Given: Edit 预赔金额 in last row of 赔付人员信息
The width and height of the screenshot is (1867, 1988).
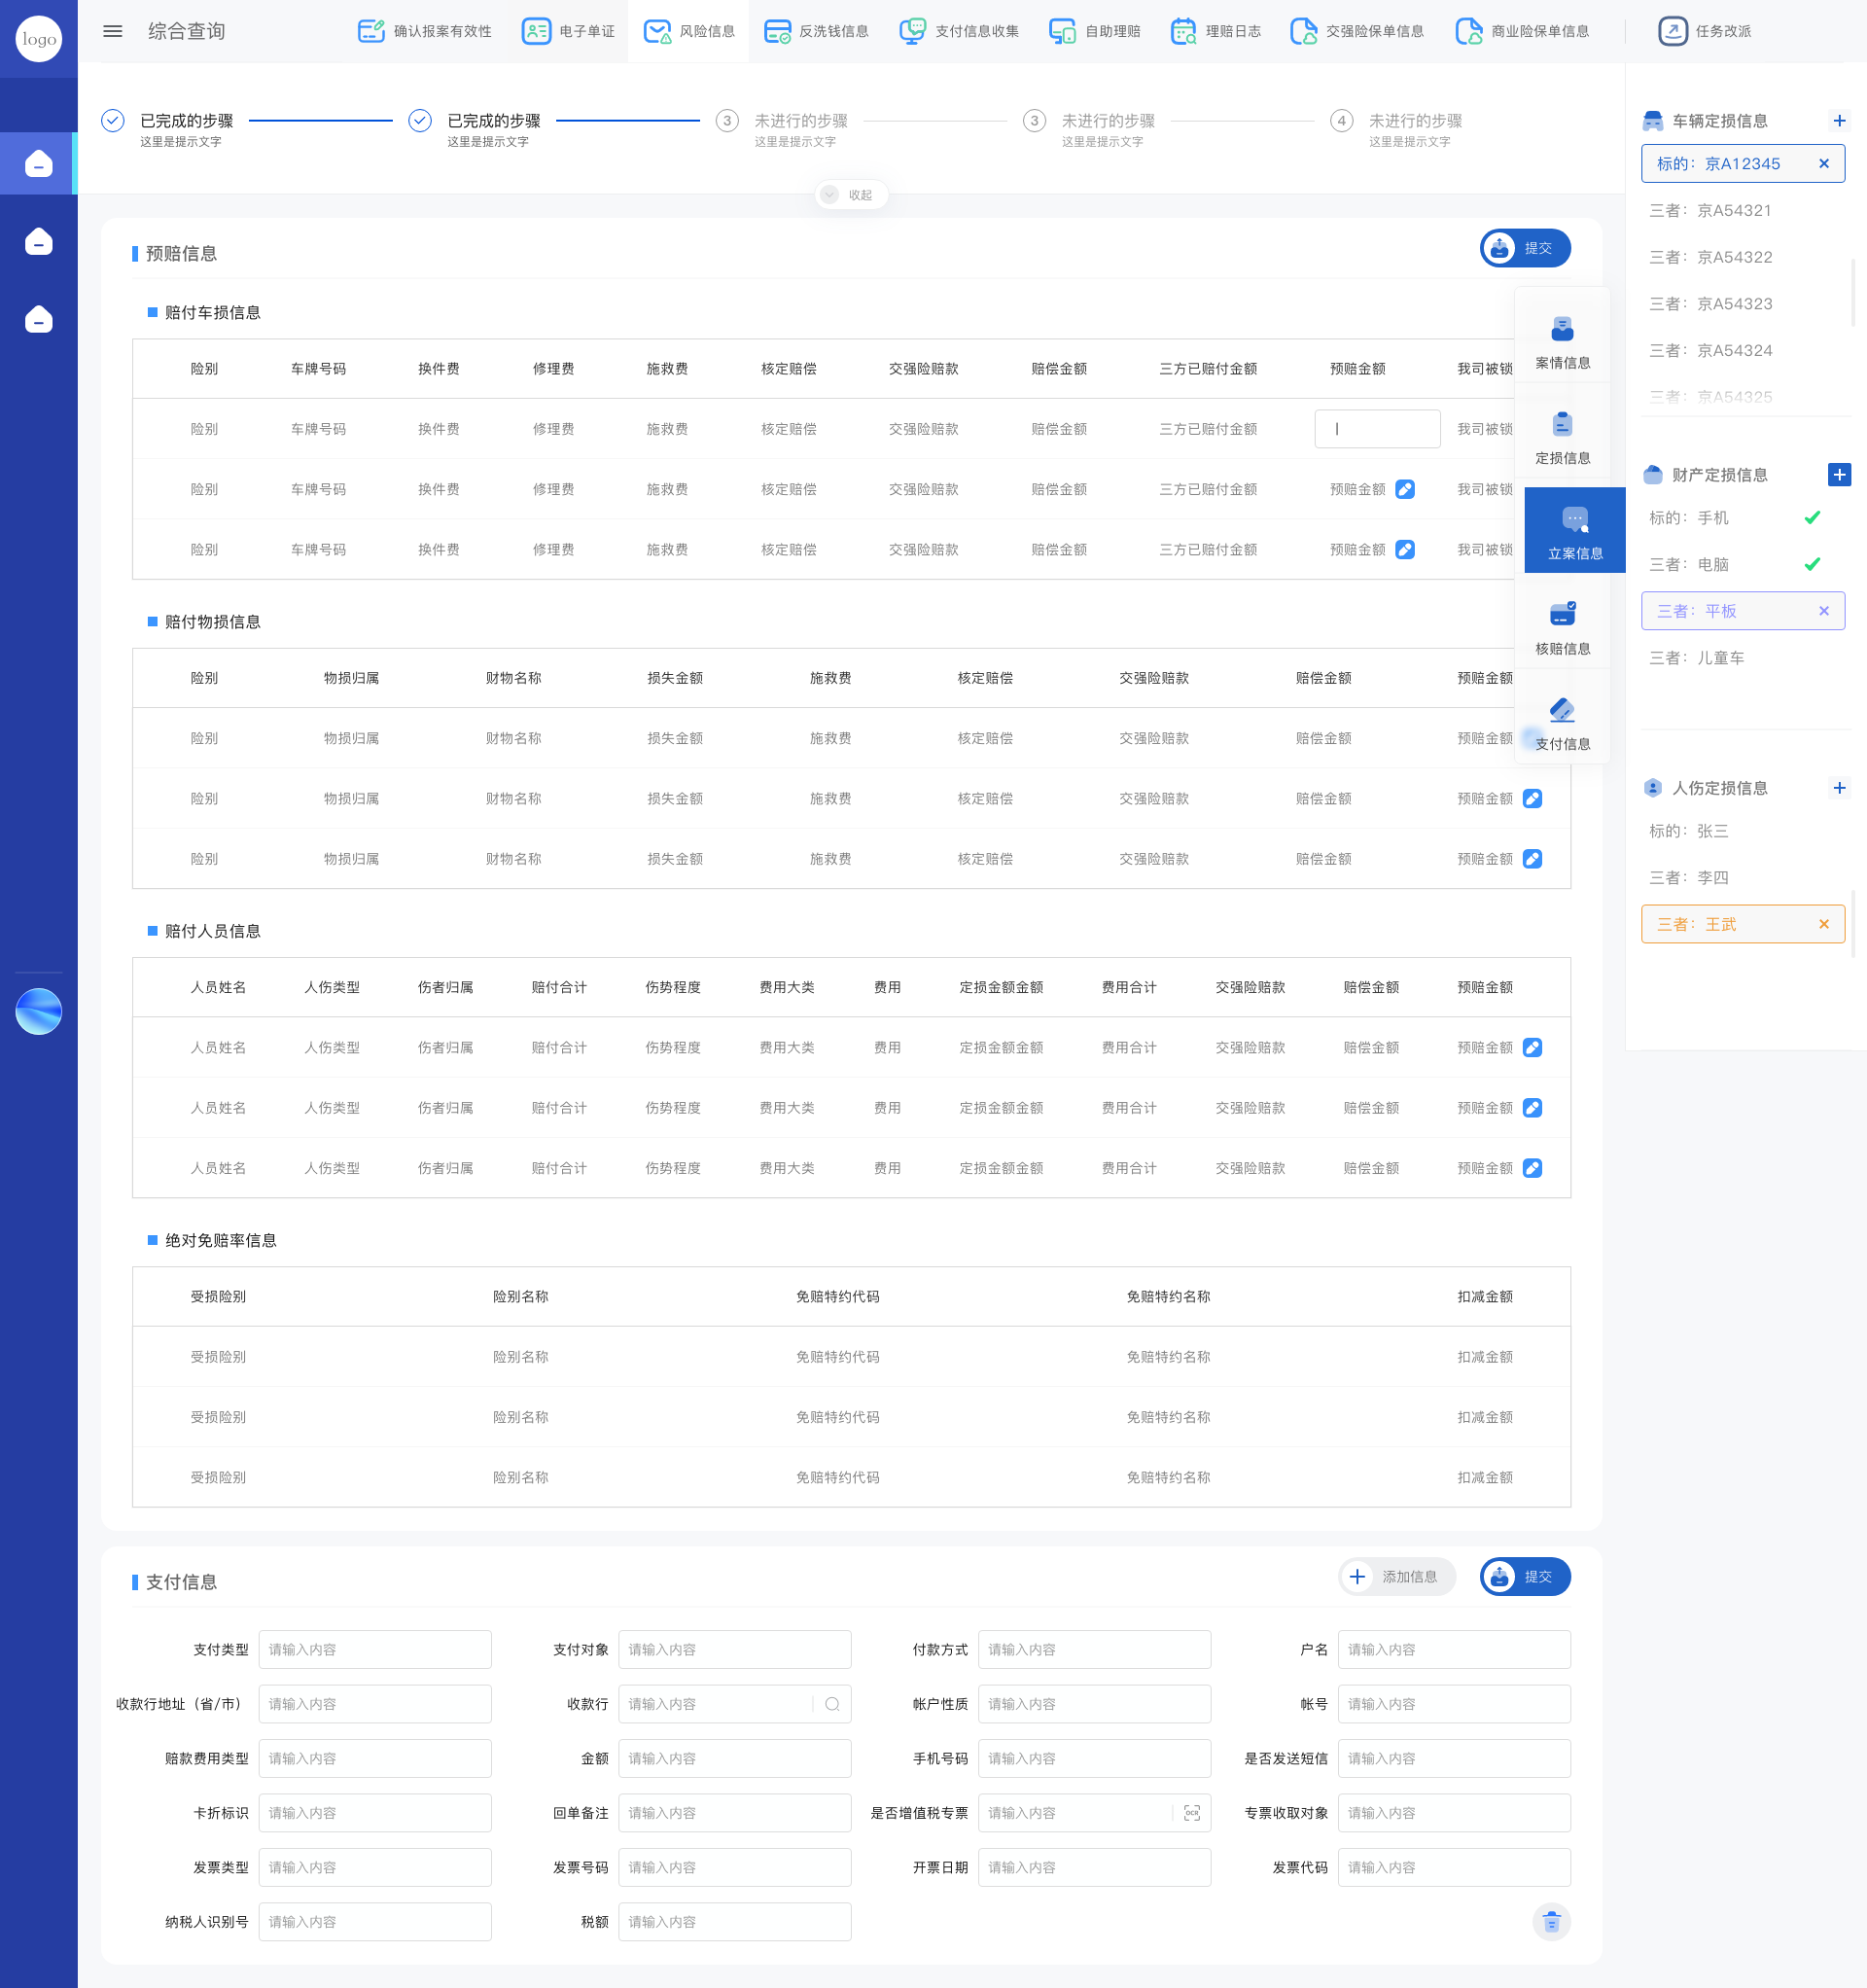Looking at the screenshot, I should pyautogui.click(x=1532, y=1168).
